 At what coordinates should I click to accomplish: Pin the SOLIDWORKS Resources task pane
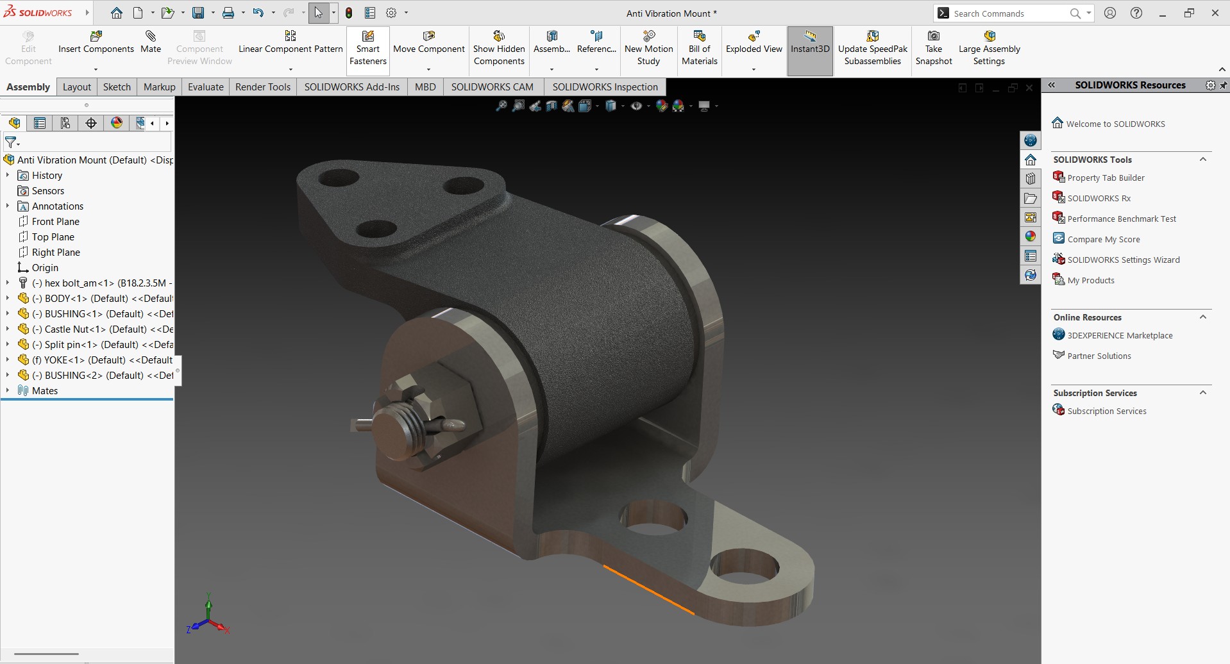[x=1223, y=85]
